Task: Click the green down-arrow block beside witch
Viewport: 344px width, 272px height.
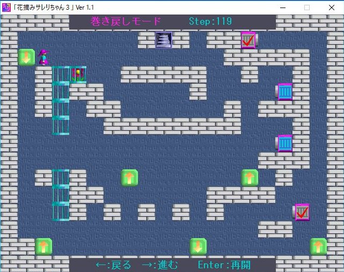Action: [26, 57]
